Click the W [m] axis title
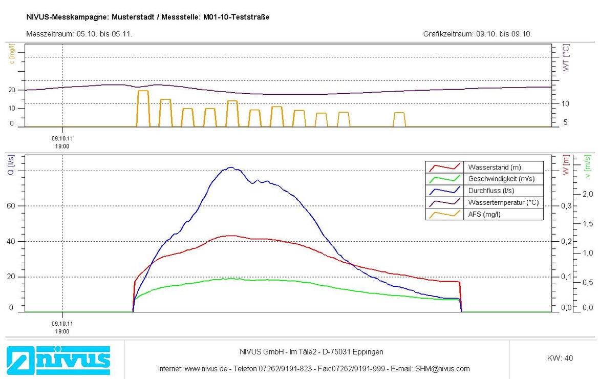The width and height of the screenshot is (599, 379). click(566, 165)
